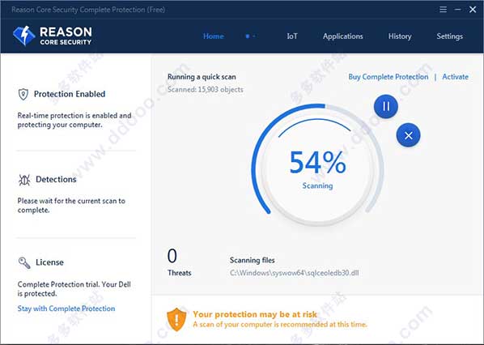Image resolution: width=484 pixels, height=345 pixels.
Task: Follow Stay with Complete Protection link
Action: coord(66,309)
